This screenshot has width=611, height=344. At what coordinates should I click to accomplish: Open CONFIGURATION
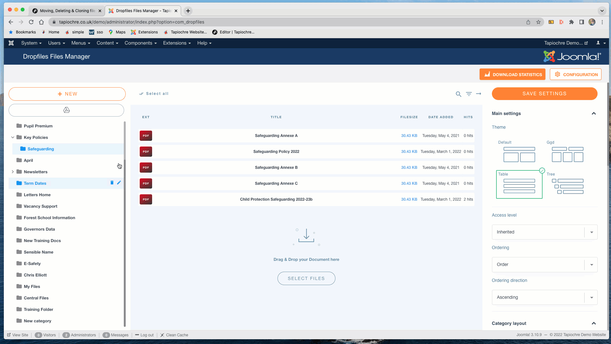[x=576, y=75]
